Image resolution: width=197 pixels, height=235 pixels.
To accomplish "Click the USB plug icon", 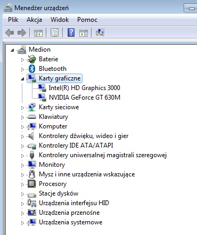I will click(x=32, y=155).
